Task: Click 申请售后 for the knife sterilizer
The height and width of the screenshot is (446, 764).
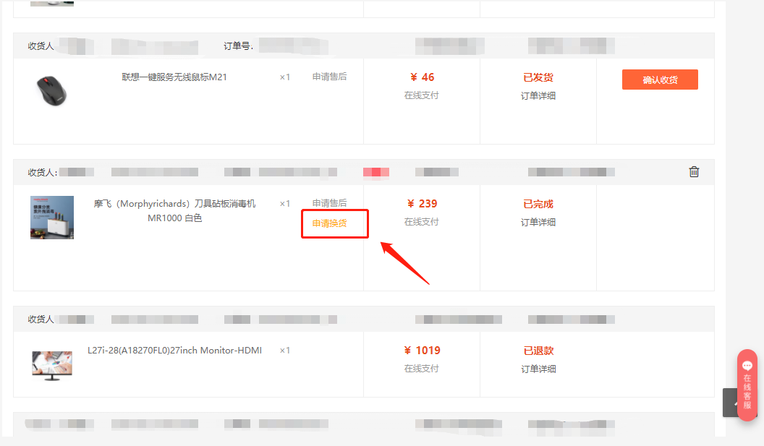Action: (x=329, y=202)
